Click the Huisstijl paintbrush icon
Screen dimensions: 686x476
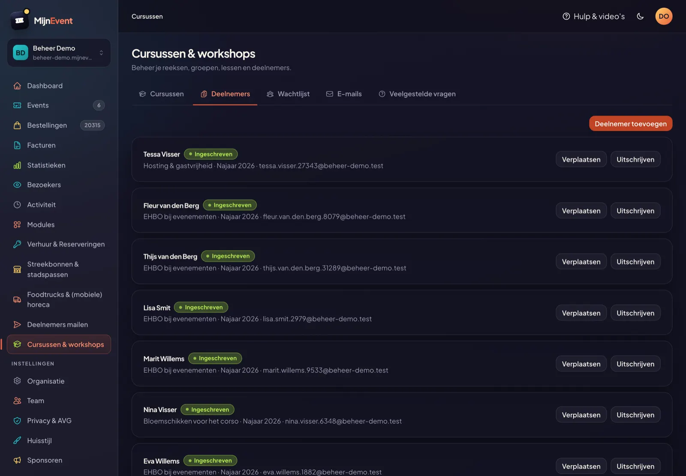click(x=17, y=440)
